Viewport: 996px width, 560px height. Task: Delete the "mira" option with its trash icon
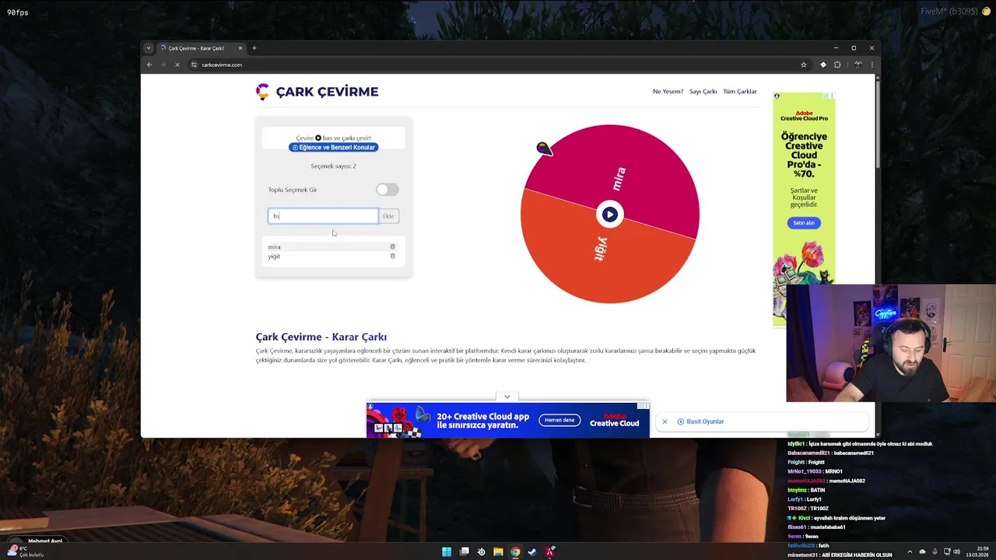392,247
